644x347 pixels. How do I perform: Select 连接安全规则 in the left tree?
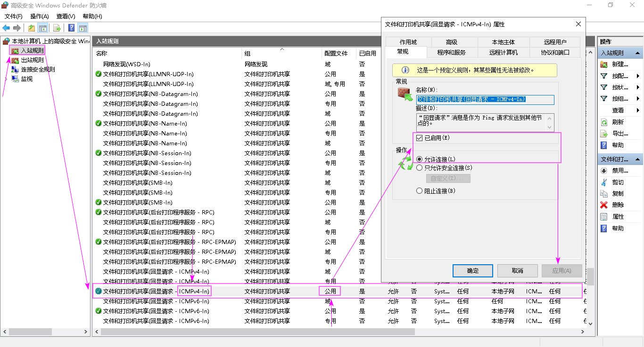[x=38, y=69]
